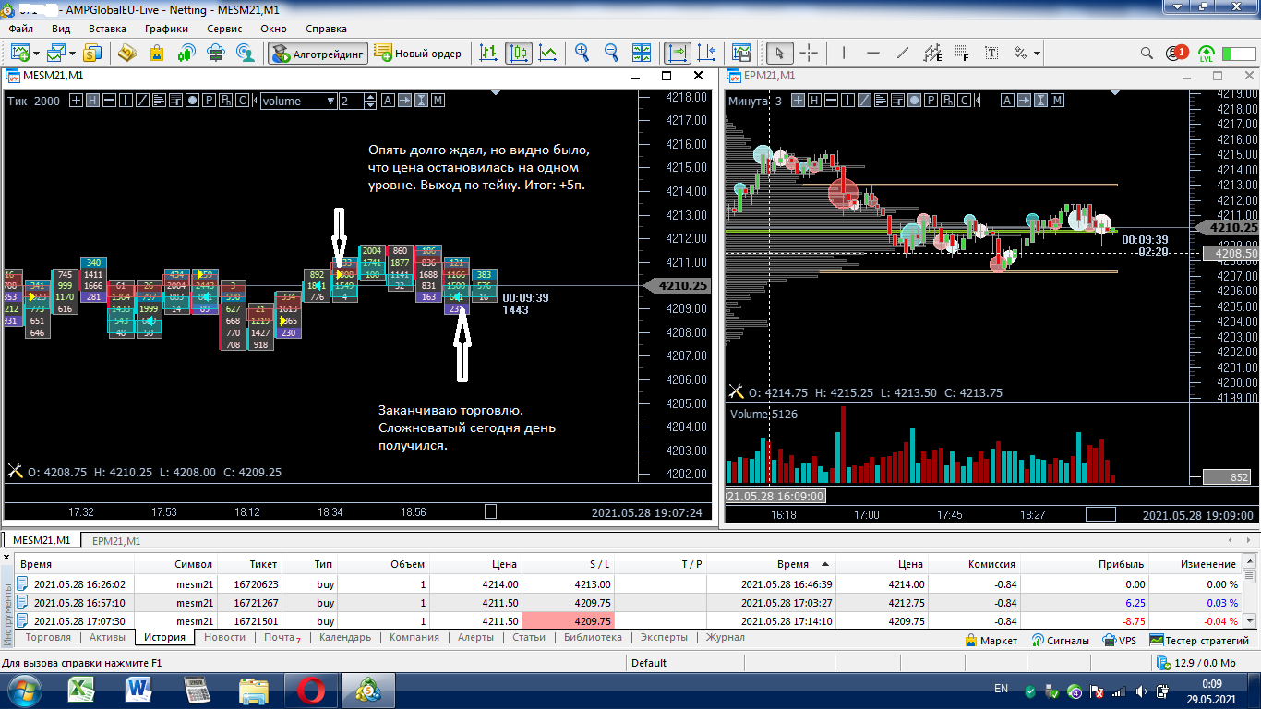
Task: Open account notifications icon with red badge
Action: pos(1176,53)
